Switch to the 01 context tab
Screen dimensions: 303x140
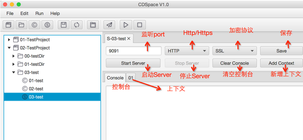pyautogui.click(x=131, y=78)
